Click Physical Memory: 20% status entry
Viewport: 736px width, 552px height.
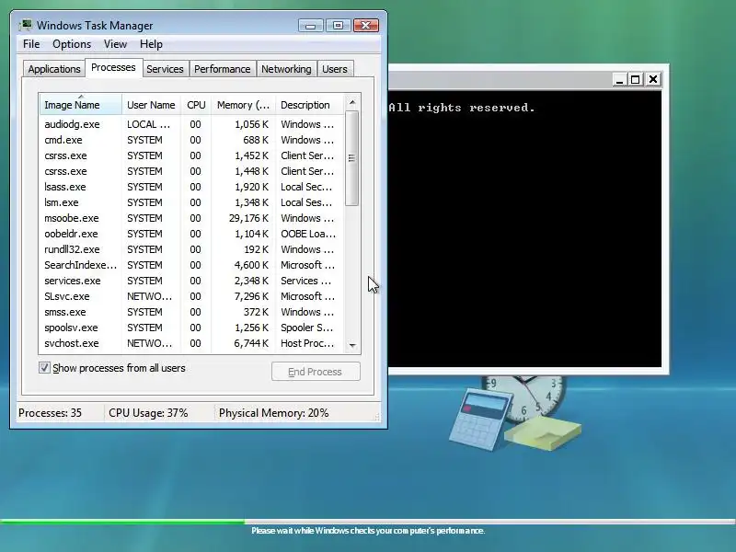point(273,413)
